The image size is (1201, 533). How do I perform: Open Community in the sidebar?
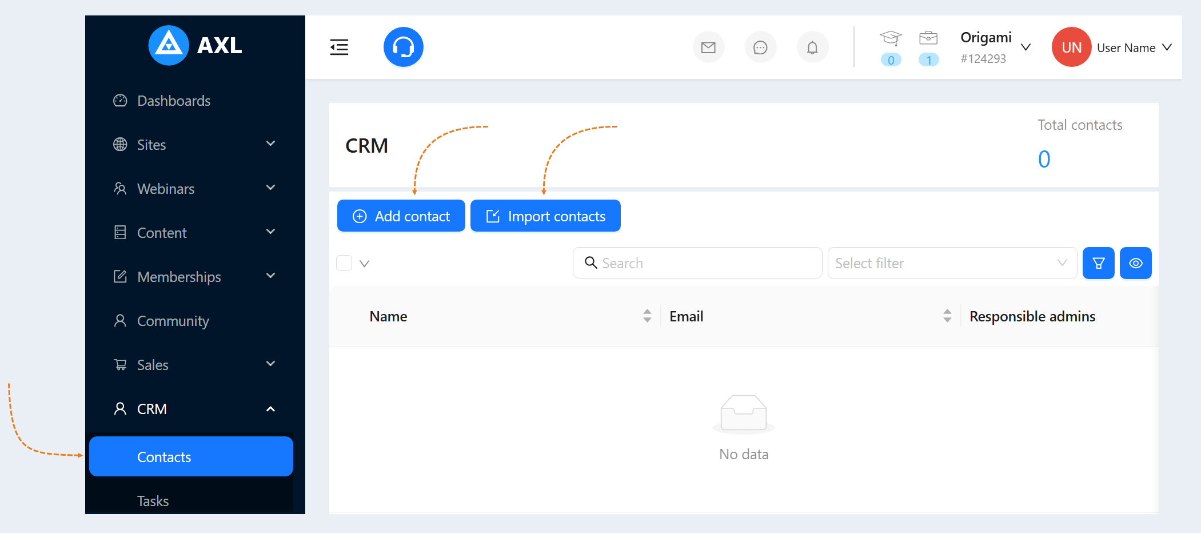[x=173, y=321]
